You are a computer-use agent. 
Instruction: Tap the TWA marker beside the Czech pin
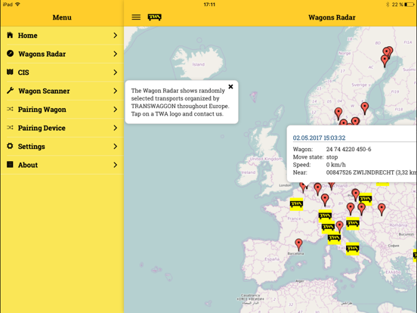click(x=366, y=199)
